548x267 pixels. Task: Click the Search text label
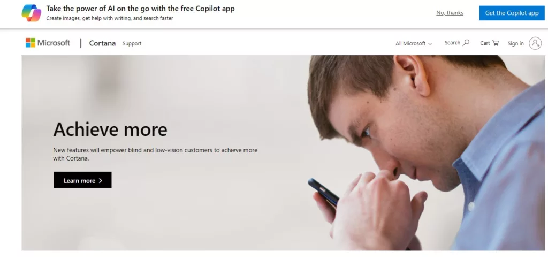(452, 43)
